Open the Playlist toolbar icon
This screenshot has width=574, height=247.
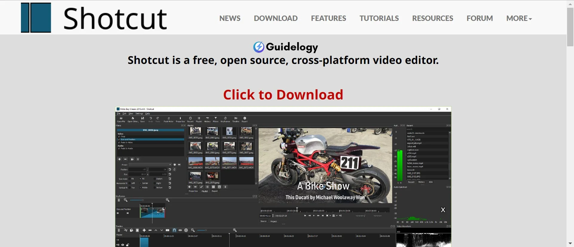click(199, 119)
